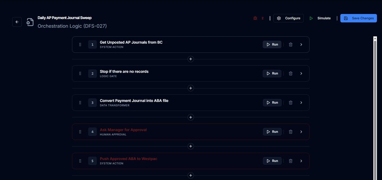Select the Get Unposted AP Journals from BC title
This screenshot has width=382, height=180.
pos(131,42)
